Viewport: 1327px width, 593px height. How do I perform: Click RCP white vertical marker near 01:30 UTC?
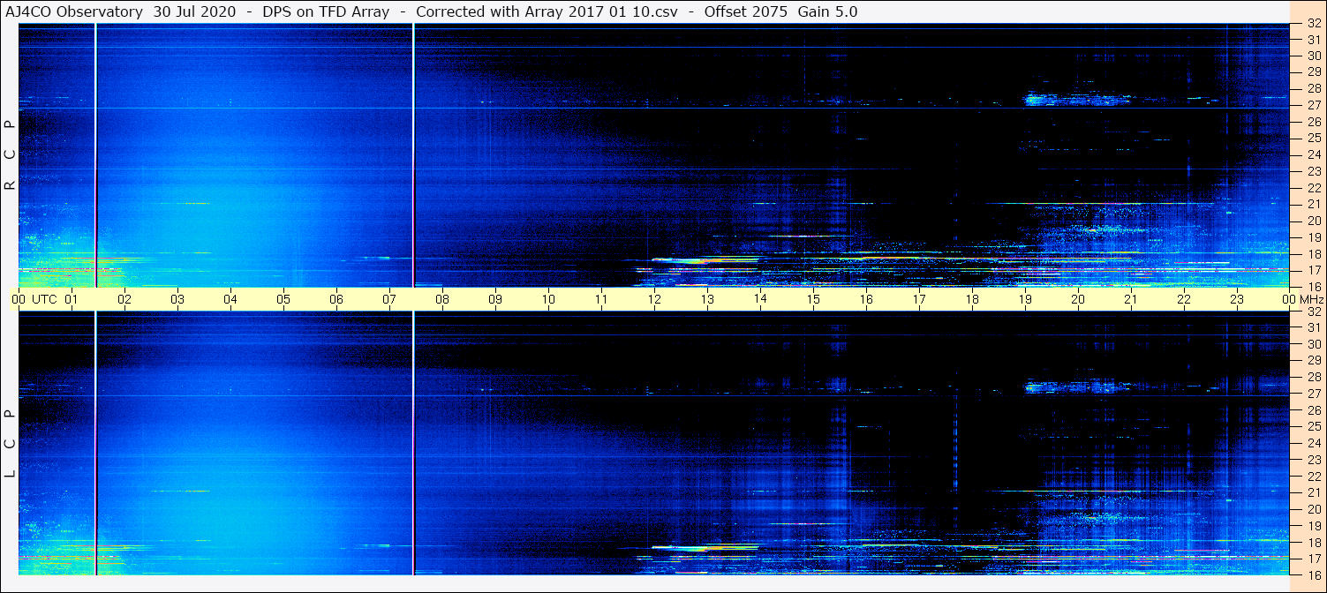pos(95,155)
